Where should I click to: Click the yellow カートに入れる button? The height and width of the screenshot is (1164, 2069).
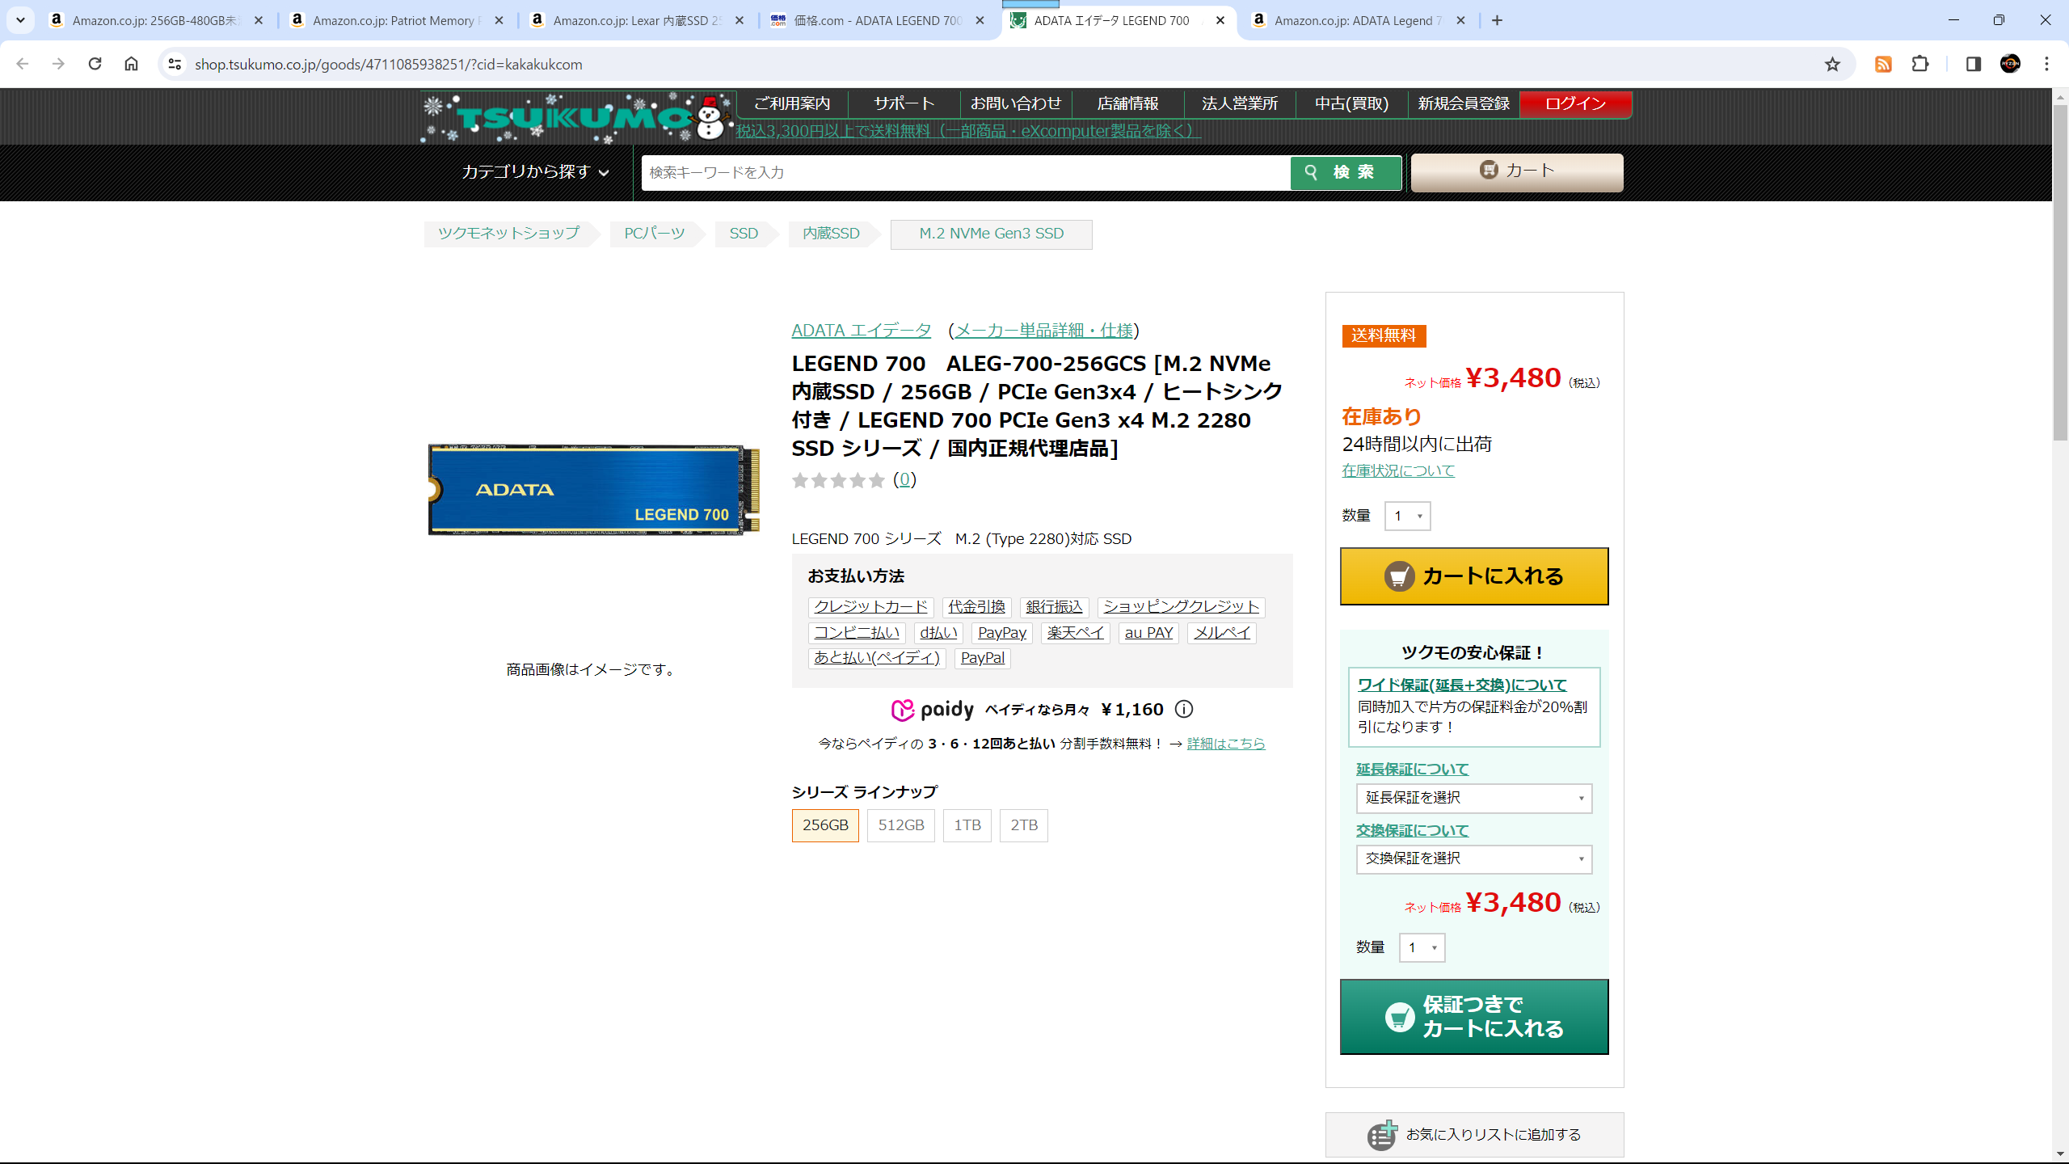coord(1474,576)
